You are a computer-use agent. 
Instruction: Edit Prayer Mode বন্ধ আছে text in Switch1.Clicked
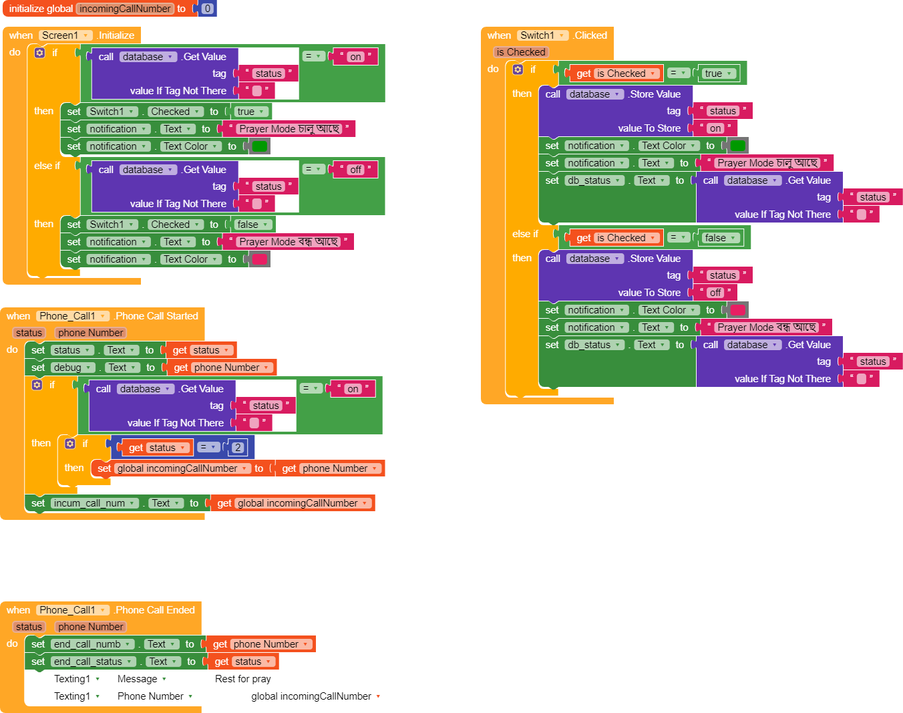[x=767, y=327]
